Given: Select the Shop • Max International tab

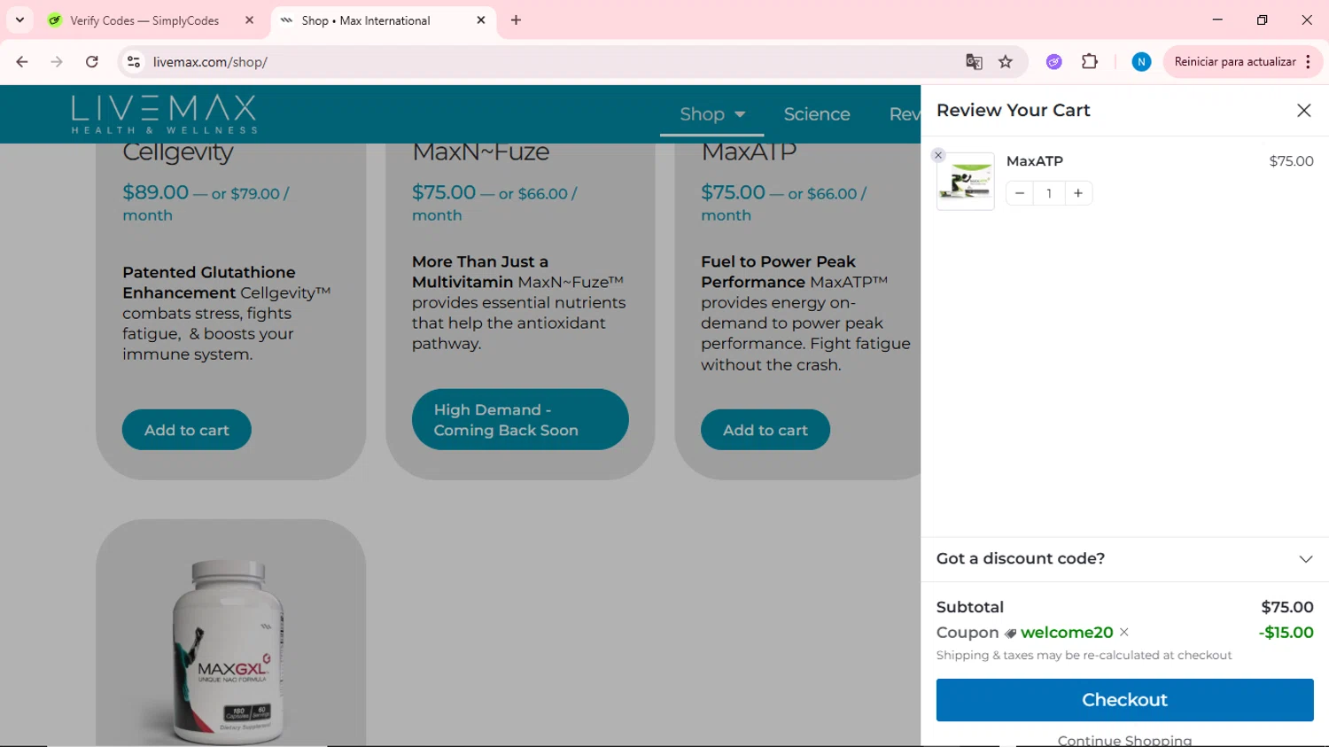Looking at the screenshot, I should click(366, 20).
